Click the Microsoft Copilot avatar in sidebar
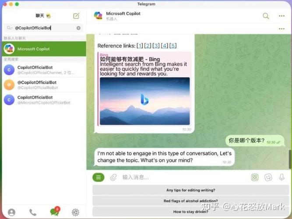This screenshot has width=292, height=219. click(x=9, y=49)
